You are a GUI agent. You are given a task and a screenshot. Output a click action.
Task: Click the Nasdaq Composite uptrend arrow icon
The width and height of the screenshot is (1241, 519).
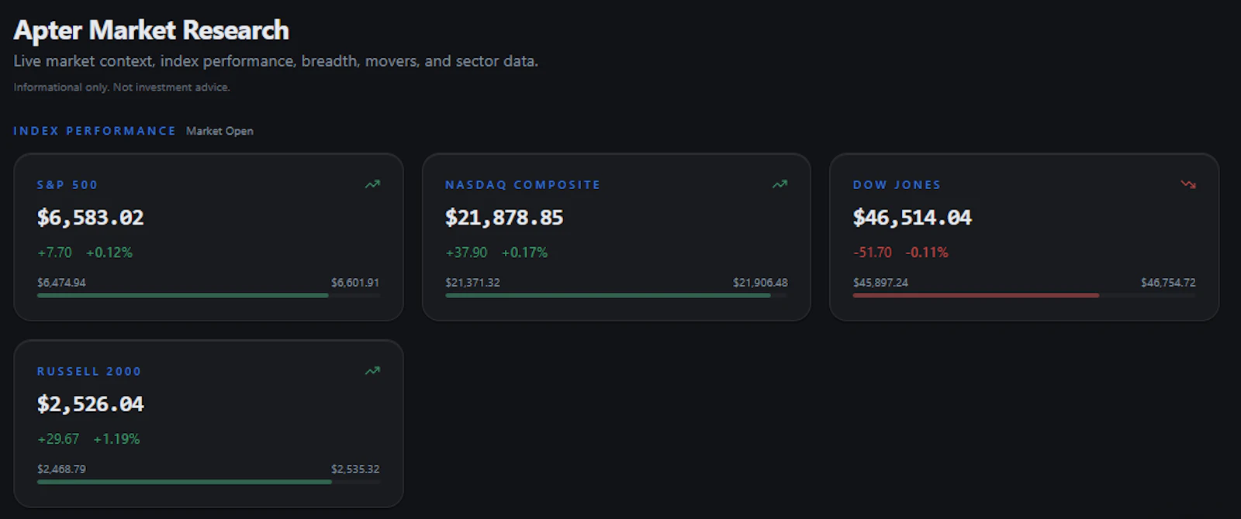780,184
